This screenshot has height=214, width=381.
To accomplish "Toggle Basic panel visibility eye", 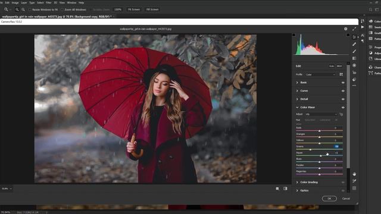I will [343, 83].
